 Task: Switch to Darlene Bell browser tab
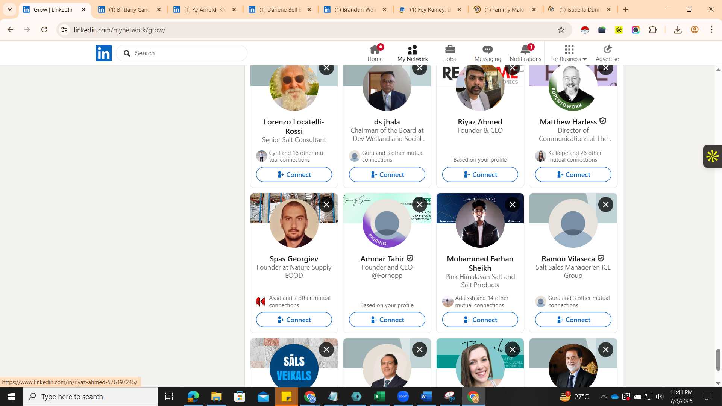coord(279,9)
